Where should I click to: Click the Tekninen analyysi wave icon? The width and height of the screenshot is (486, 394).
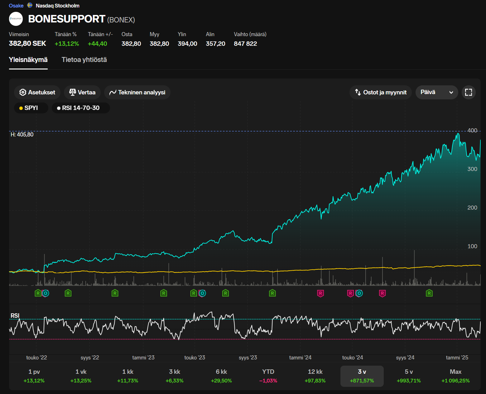pos(113,93)
